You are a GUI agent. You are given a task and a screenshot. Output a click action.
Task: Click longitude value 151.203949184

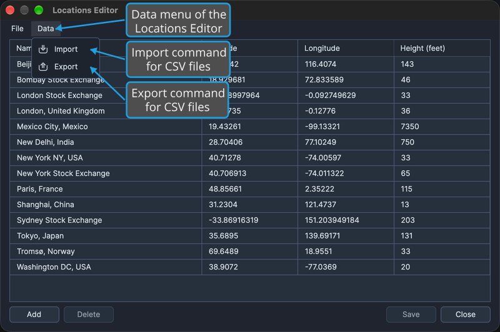(x=332, y=220)
